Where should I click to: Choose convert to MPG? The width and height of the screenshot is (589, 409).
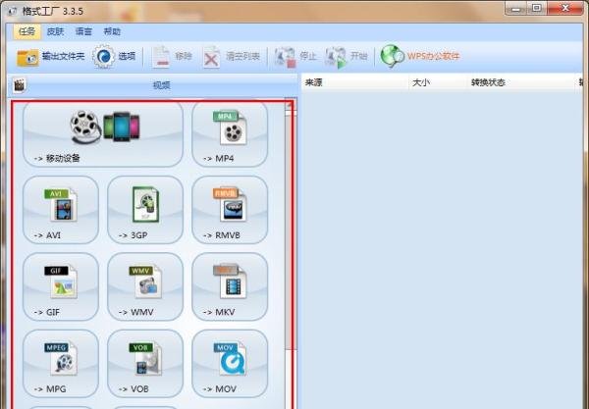(x=61, y=364)
